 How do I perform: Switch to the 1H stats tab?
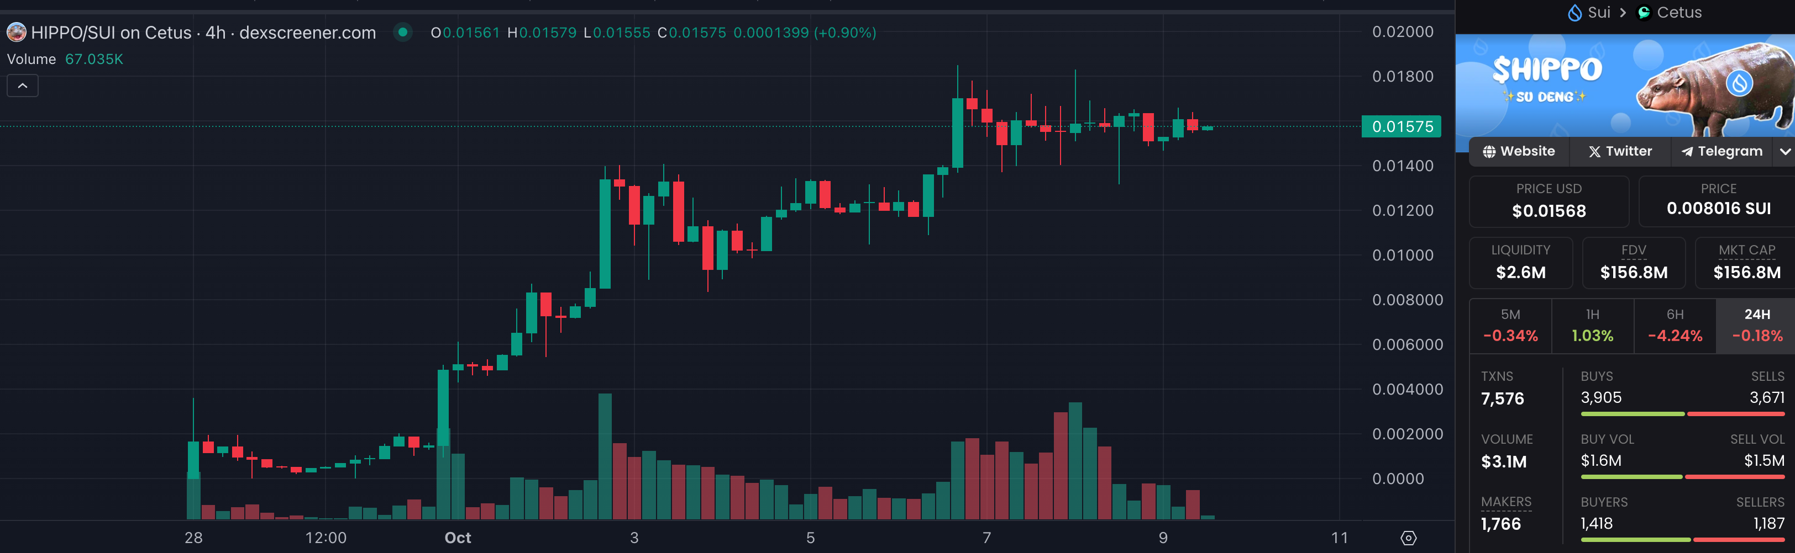1592,326
